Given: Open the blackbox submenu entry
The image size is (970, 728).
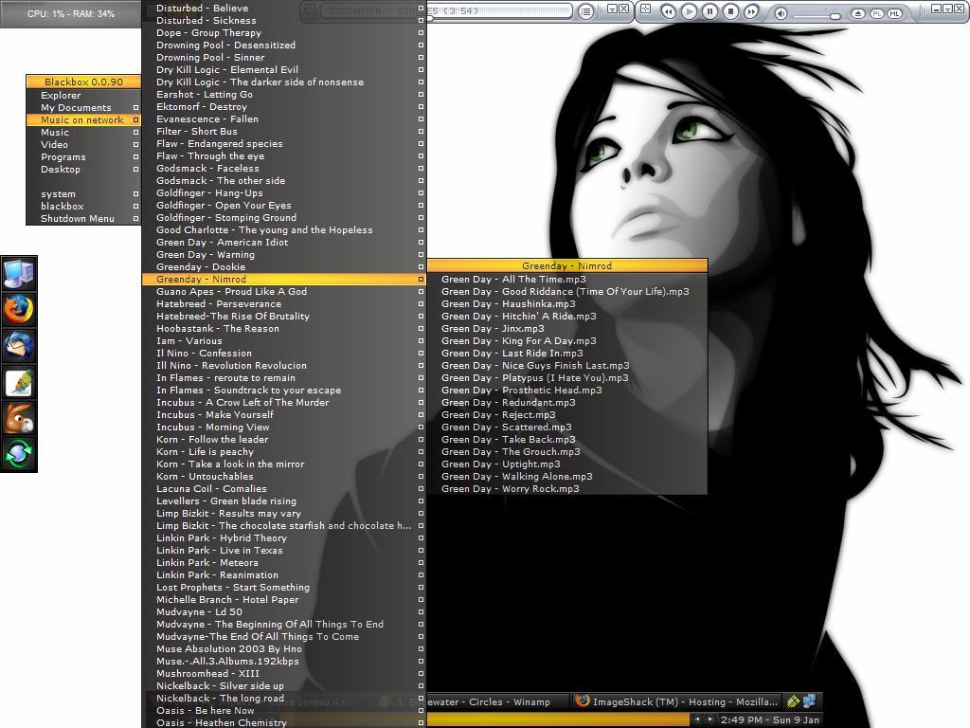Looking at the screenshot, I should click(83, 206).
